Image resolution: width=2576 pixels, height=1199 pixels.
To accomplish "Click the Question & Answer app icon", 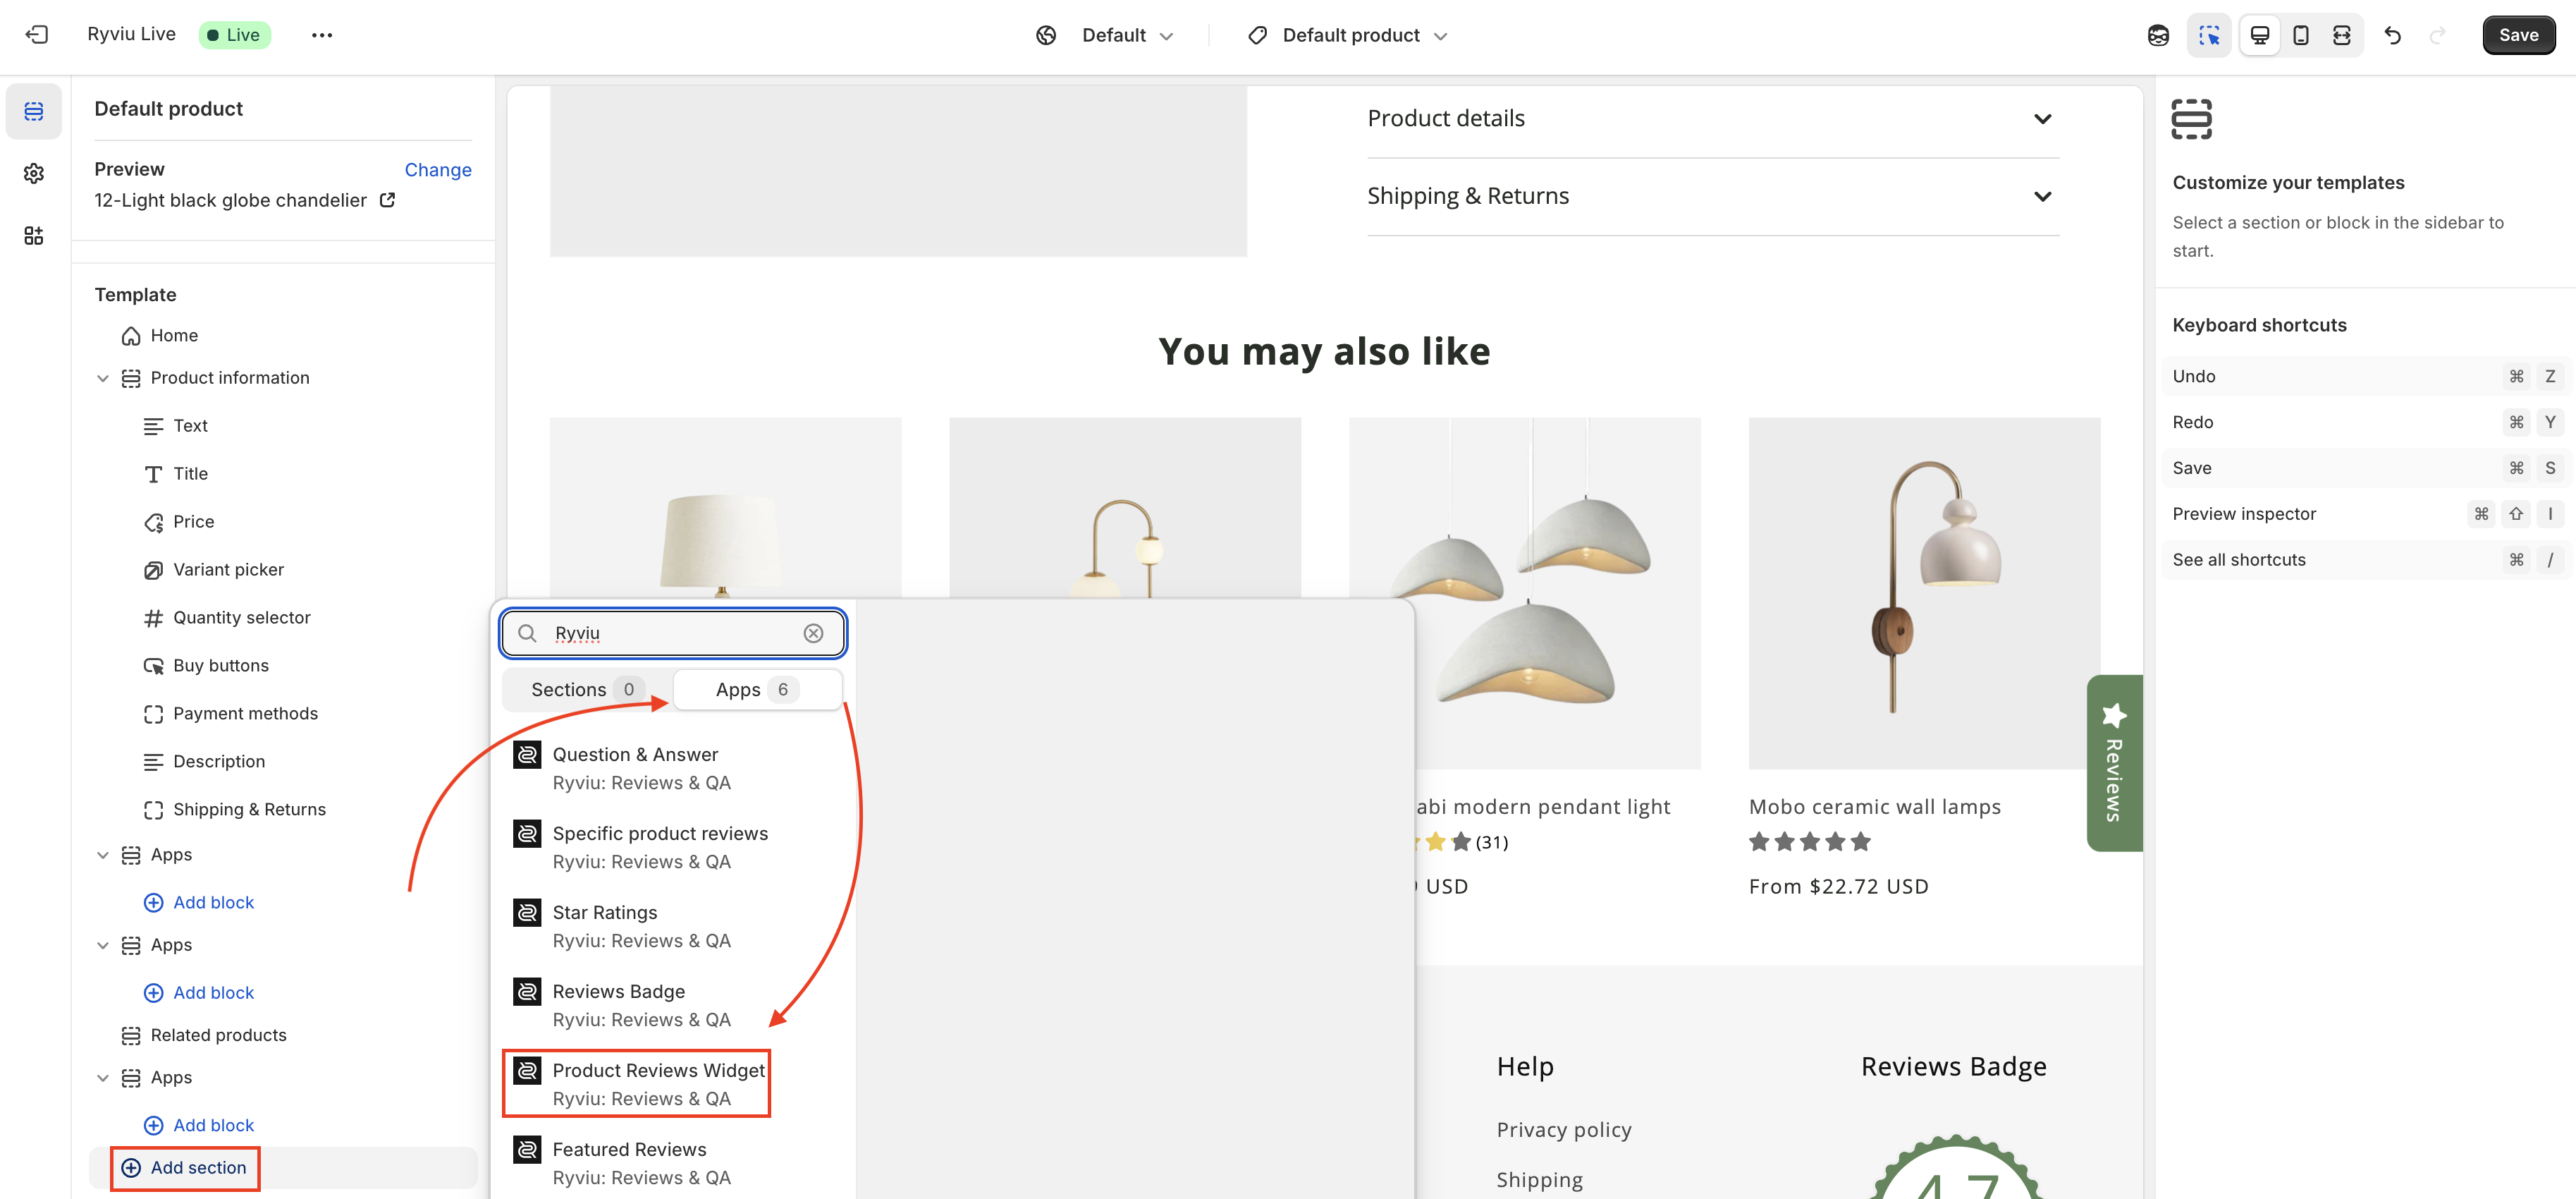I will point(527,755).
